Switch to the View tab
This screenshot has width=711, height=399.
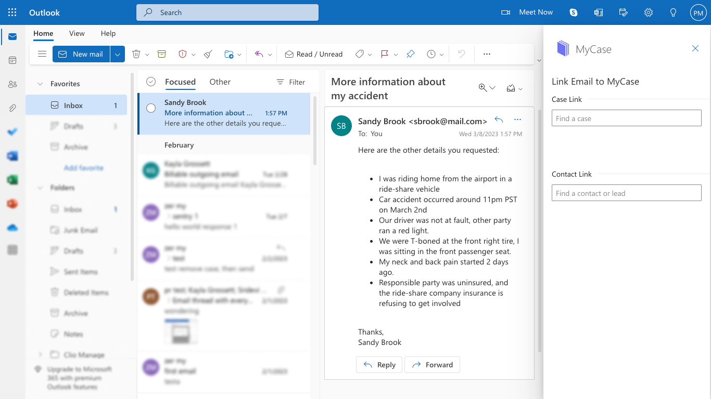click(77, 33)
